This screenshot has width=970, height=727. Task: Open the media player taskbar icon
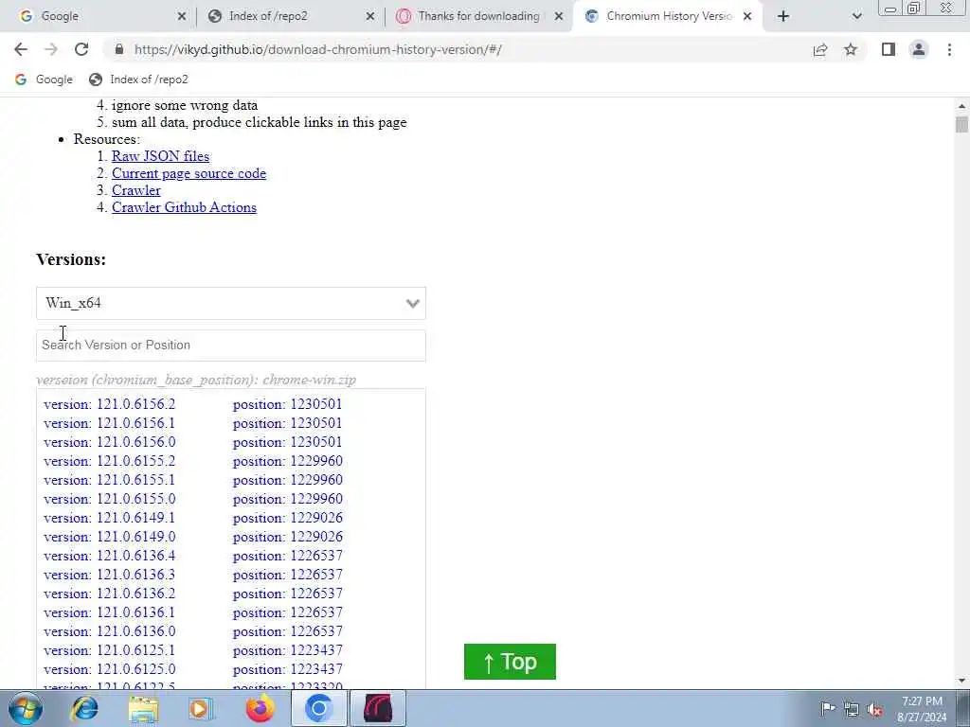[x=201, y=708]
